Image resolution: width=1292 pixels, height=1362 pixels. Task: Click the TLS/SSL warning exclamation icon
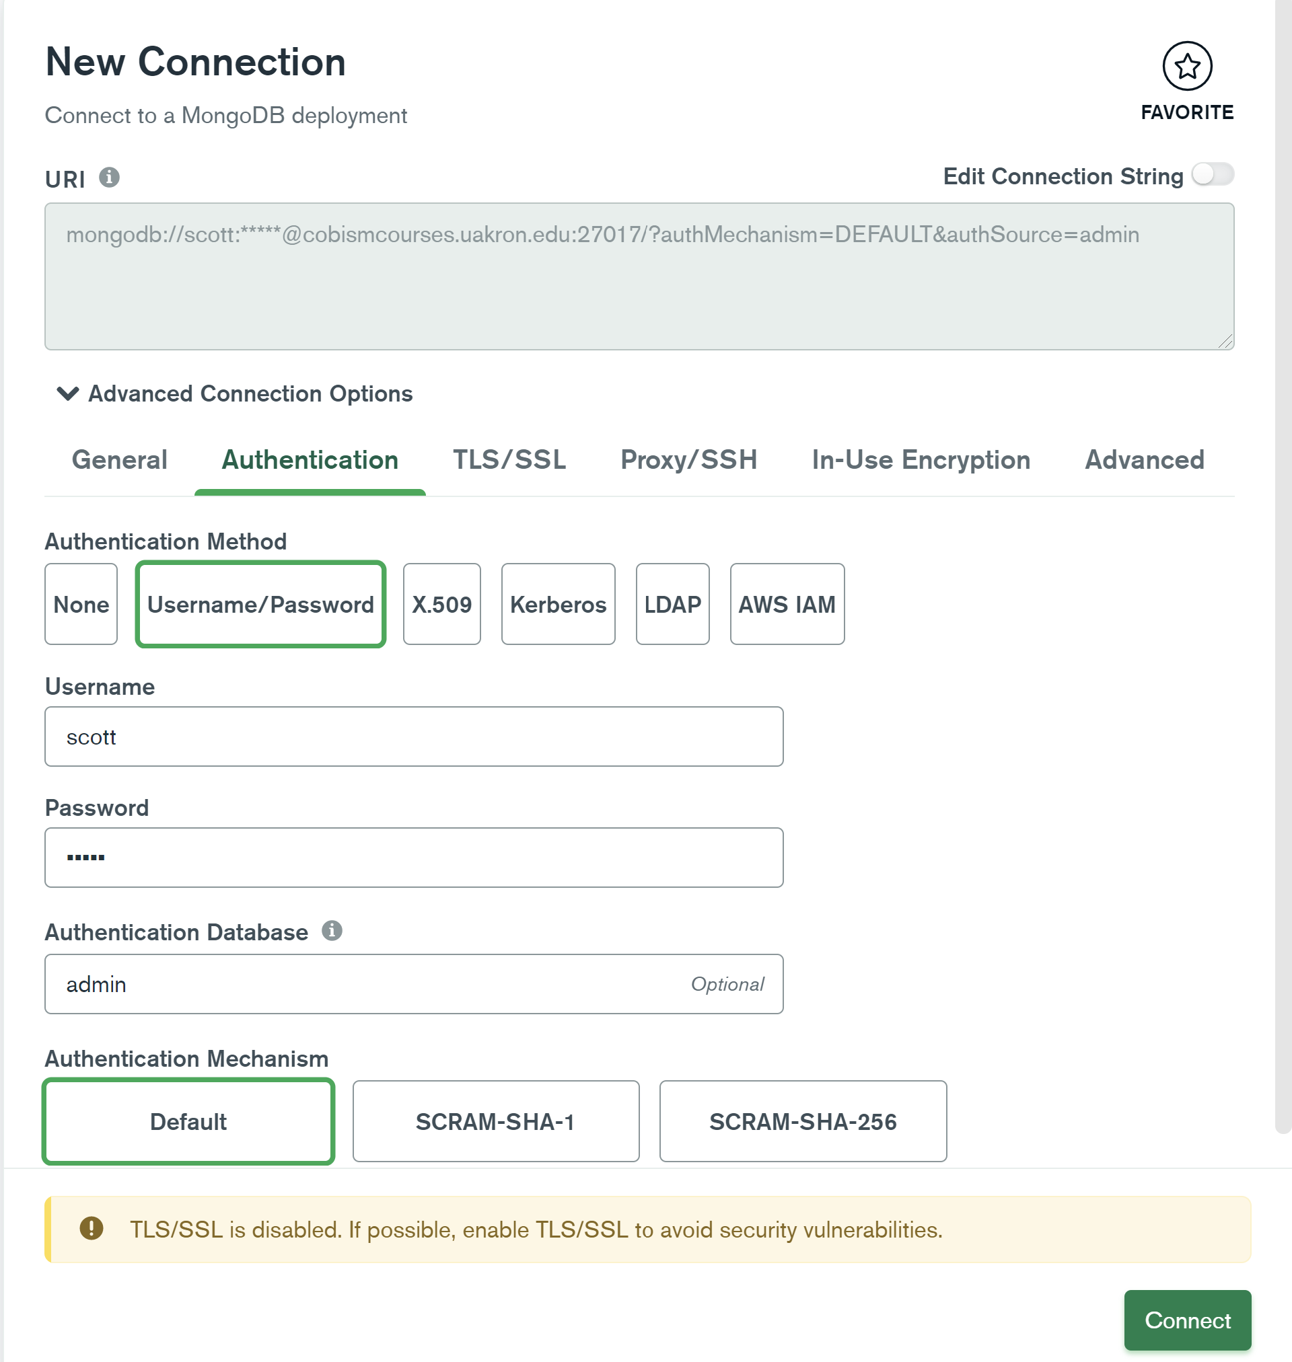pyautogui.click(x=91, y=1227)
